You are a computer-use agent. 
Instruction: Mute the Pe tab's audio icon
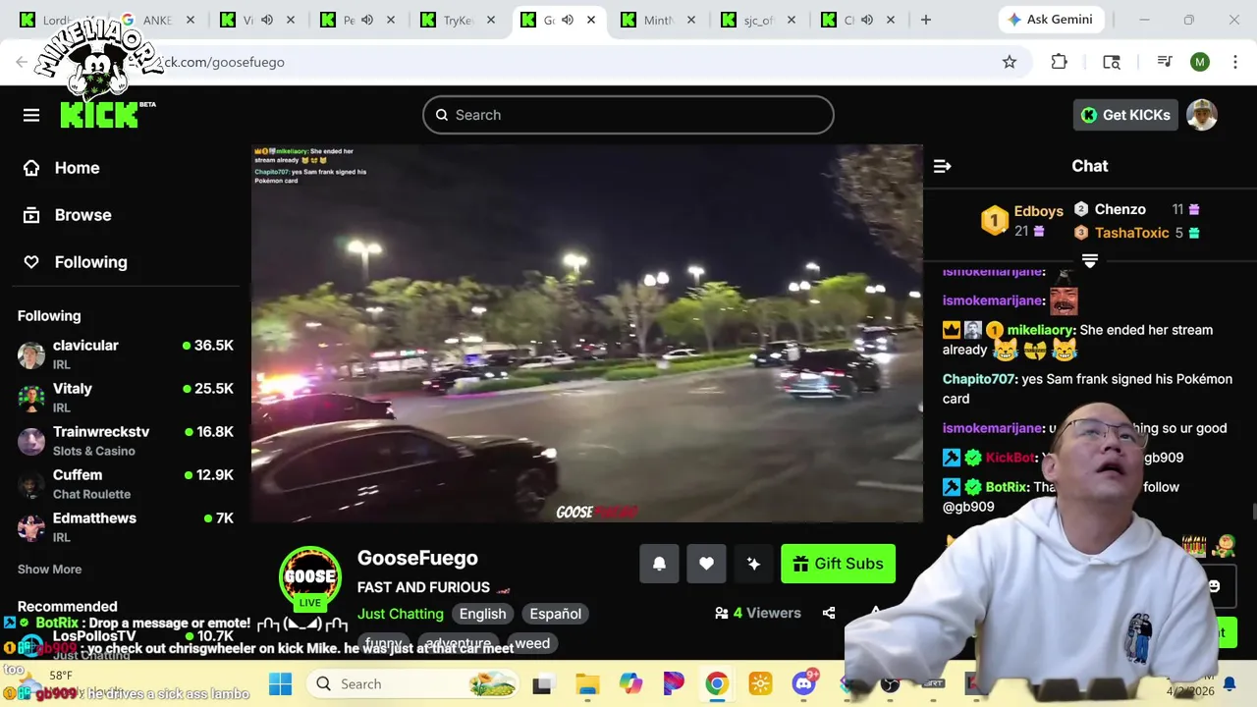(367, 20)
